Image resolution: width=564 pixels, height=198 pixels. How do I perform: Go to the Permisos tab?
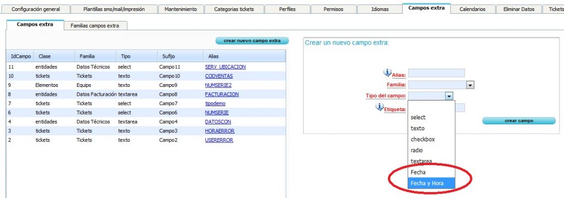(x=333, y=9)
